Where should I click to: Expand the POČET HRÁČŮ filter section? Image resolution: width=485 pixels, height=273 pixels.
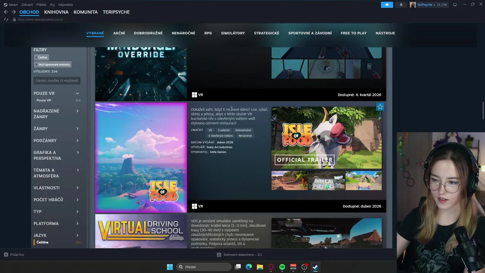[x=57, y=199]
